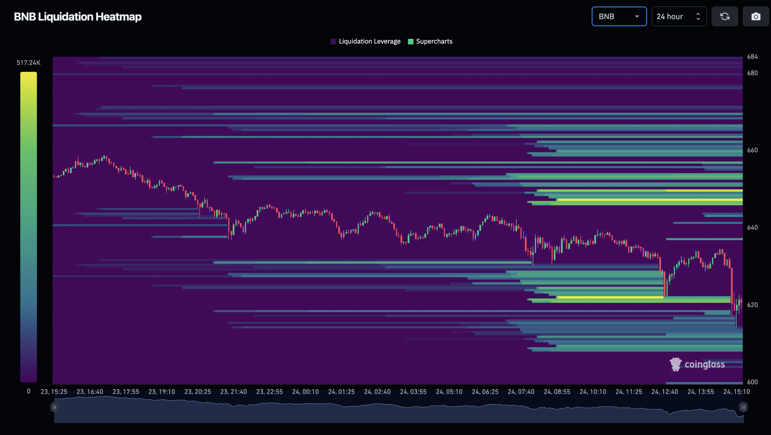Click the 24, 05:10 time axis label

click(449, 392)
